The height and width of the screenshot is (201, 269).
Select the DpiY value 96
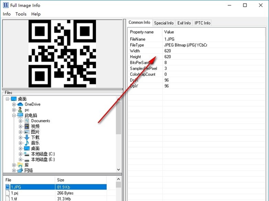coord(166,86)
